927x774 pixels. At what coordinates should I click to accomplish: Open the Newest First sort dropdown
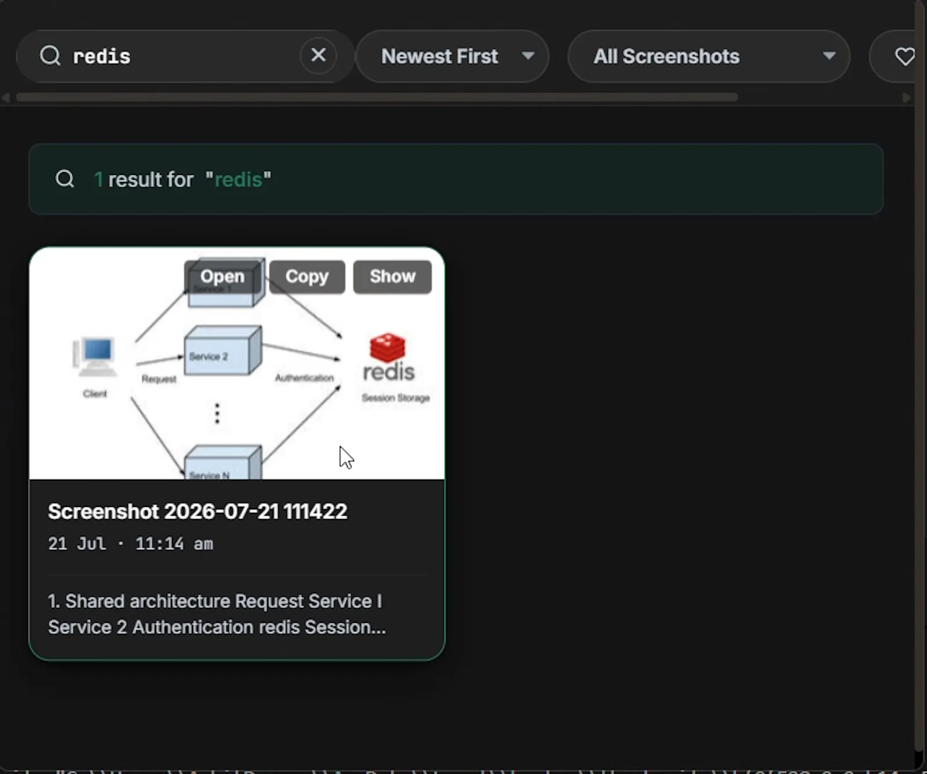[x=452, y=56]
